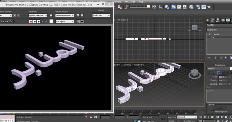Click the white color swatch in render window
This screenshot has width=232, height=122.
tap(51, 21)
